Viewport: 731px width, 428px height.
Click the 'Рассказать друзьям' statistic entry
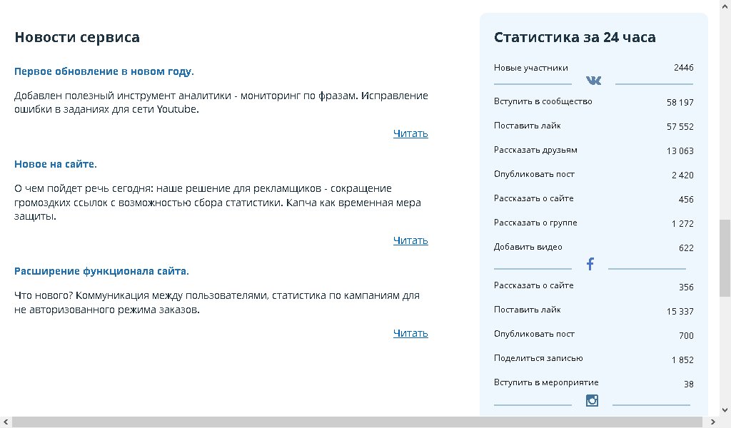pos(534,150)
